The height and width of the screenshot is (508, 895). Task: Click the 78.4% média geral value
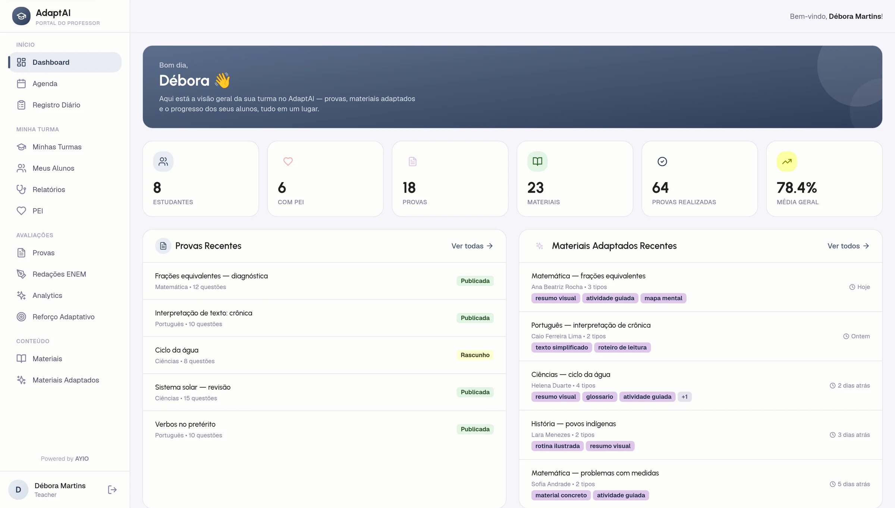click(797, 188)
